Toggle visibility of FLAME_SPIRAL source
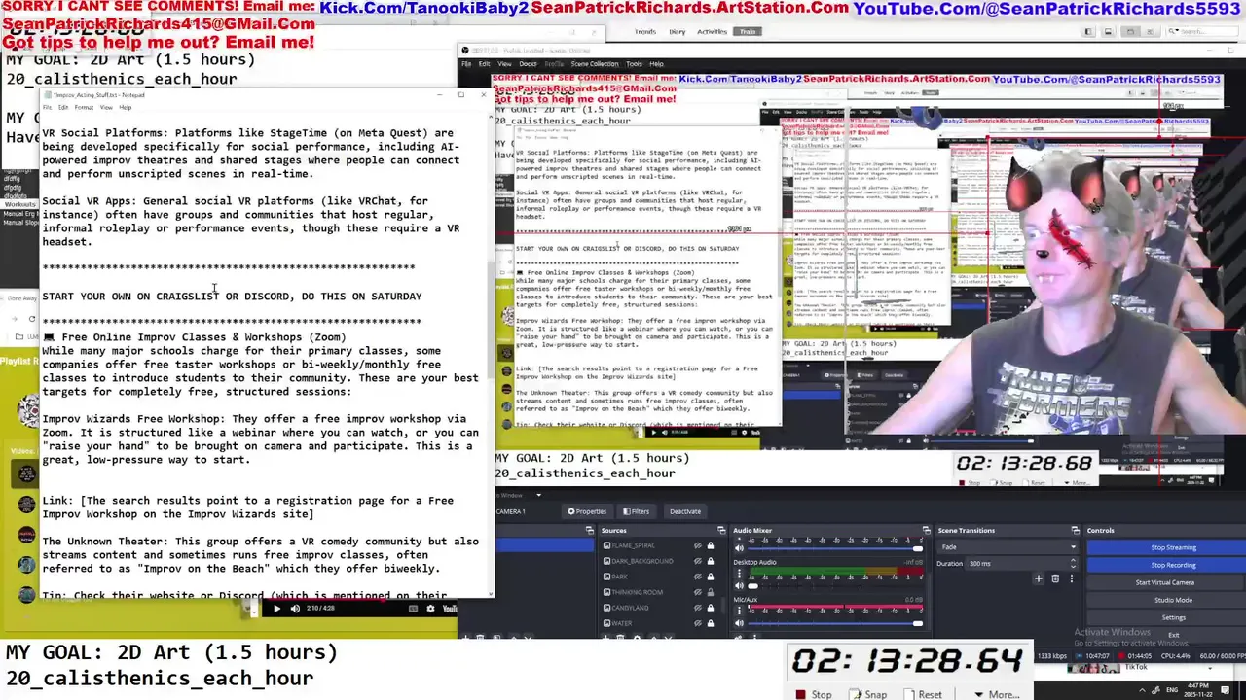The image size is (1246, 700). (698, 545)
